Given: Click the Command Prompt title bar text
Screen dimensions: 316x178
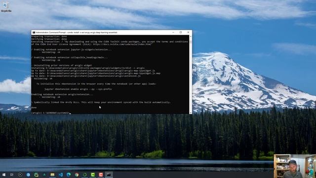Looking at the screenshot, I should coord(77,32).
